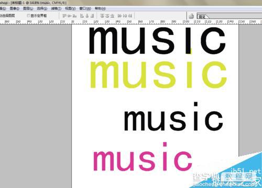Click the align left edges icon
Screen dimensions: 262x188
pos(82,16)
